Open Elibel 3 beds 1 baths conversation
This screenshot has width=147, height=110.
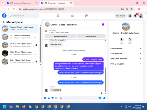[20, 45]
